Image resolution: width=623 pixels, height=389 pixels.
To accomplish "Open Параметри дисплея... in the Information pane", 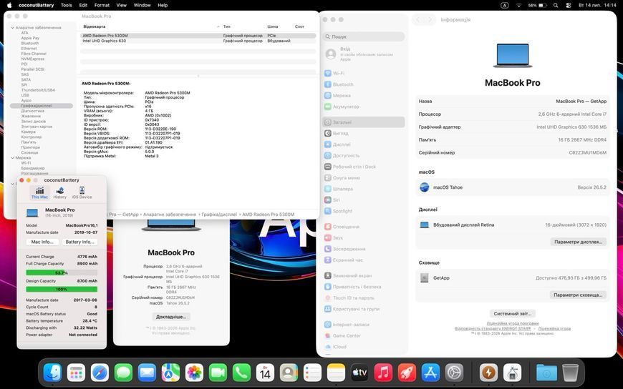I will click(578, 242).
